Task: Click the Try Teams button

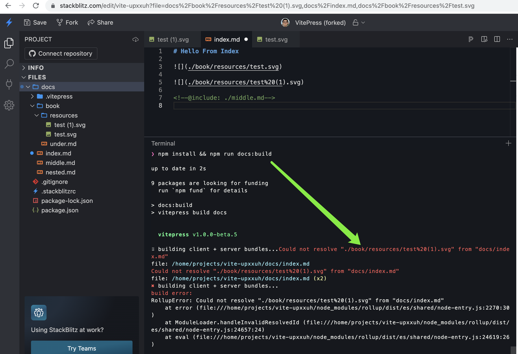Action: coord(82,348)
